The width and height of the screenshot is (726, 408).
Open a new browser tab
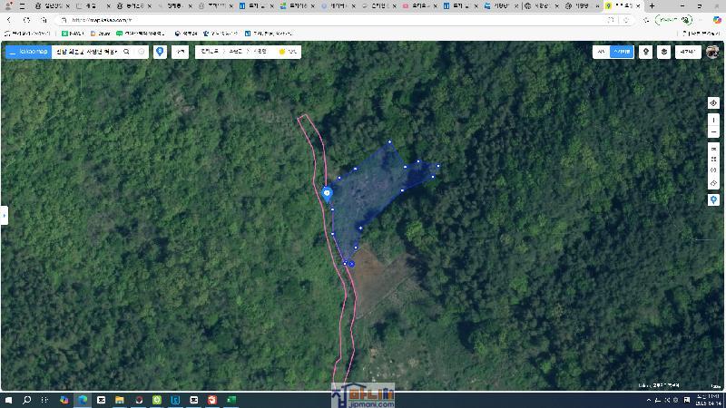coord(652,5)
